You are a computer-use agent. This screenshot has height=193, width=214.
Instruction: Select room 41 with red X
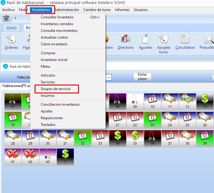click(x=13, y=157)
